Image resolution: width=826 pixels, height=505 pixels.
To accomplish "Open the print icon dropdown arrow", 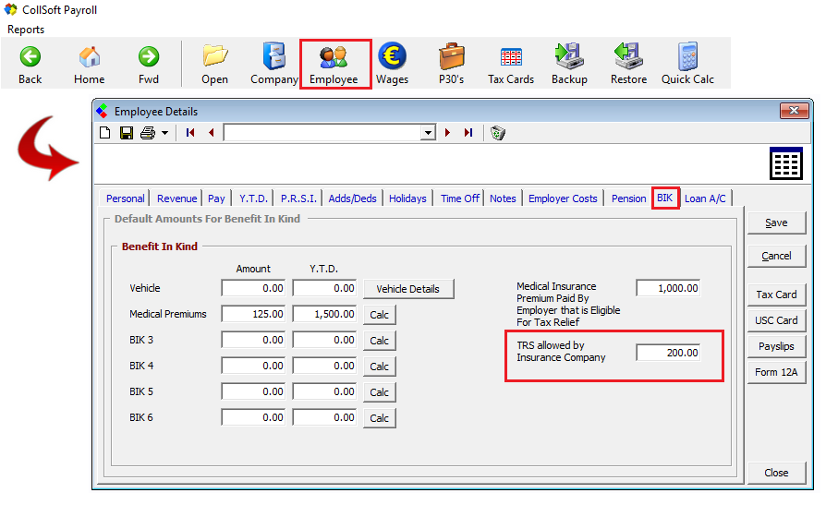I will click(164, 133).
